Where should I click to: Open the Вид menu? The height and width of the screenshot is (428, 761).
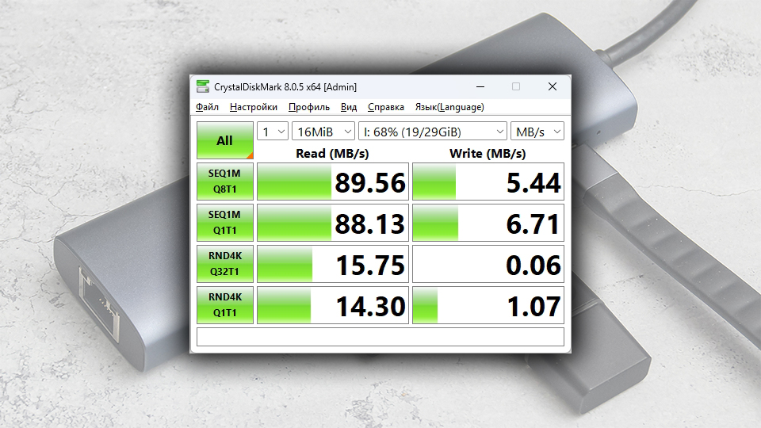point(349,107)
